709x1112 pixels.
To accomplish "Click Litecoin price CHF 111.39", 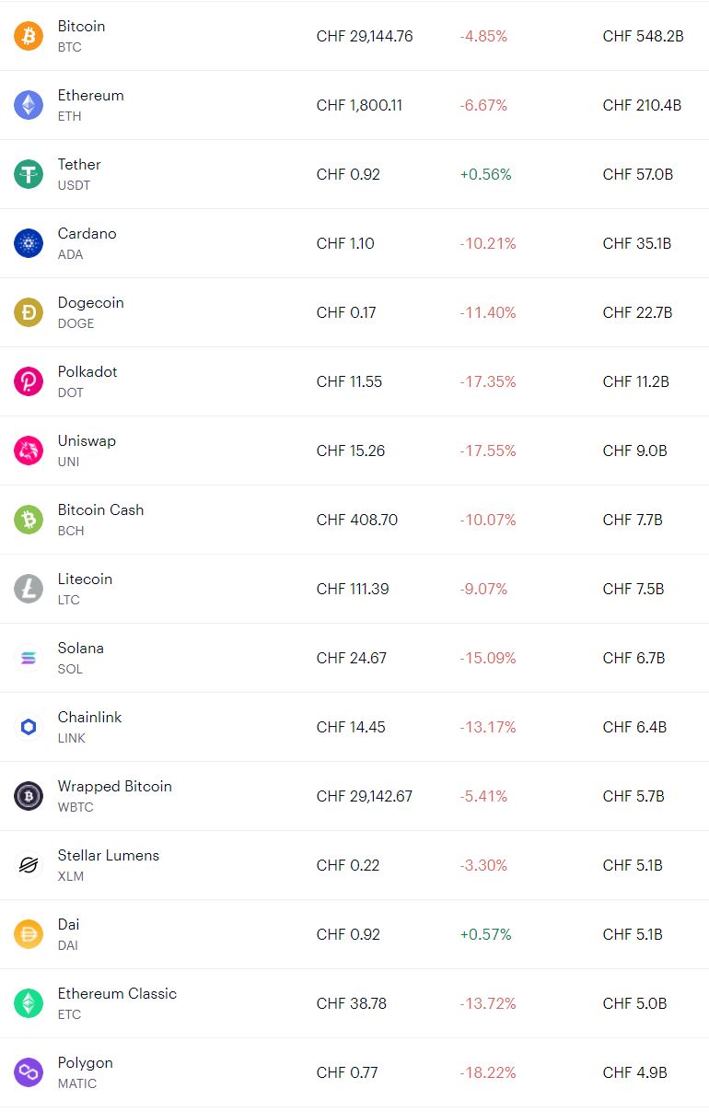I will coord(353,589).
